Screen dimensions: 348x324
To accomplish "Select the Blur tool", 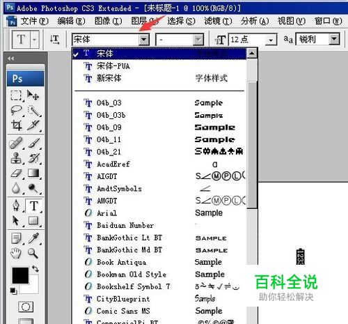I will pos(16,188).
